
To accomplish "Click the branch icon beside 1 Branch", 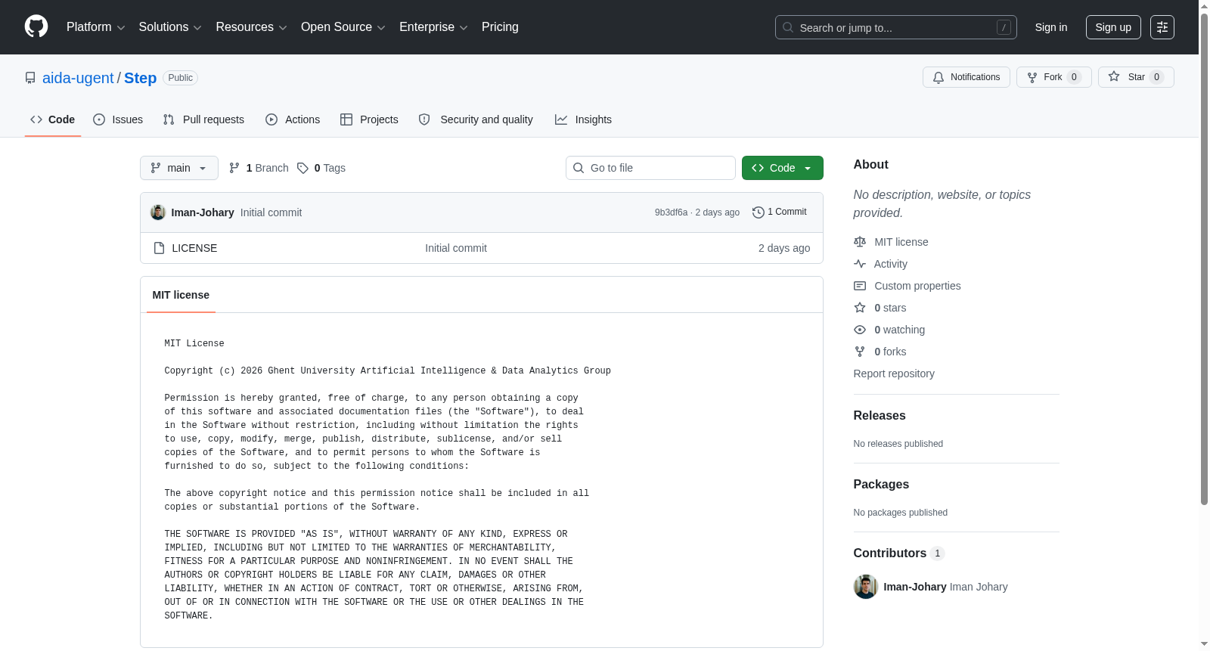I will (x=234, y=168).
